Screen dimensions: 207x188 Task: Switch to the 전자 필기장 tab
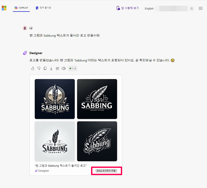[43, 8]
